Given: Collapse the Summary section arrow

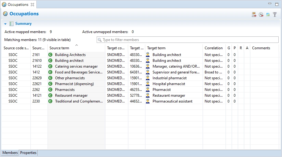Looking at the screenshot, I should [x=6, y=24].
